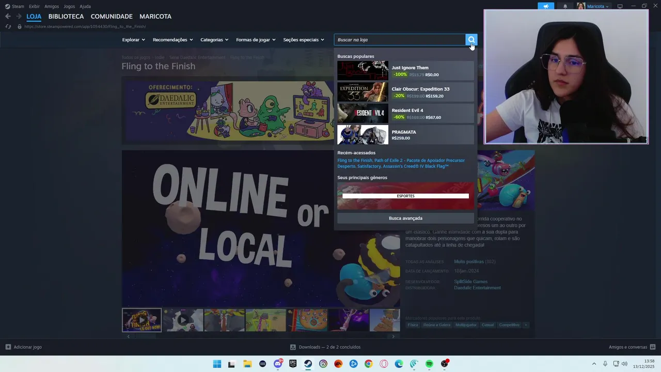Screen dimensions: 661x372
Task: Focus the Buscar na loja field
Action: [x=400, y=40]
